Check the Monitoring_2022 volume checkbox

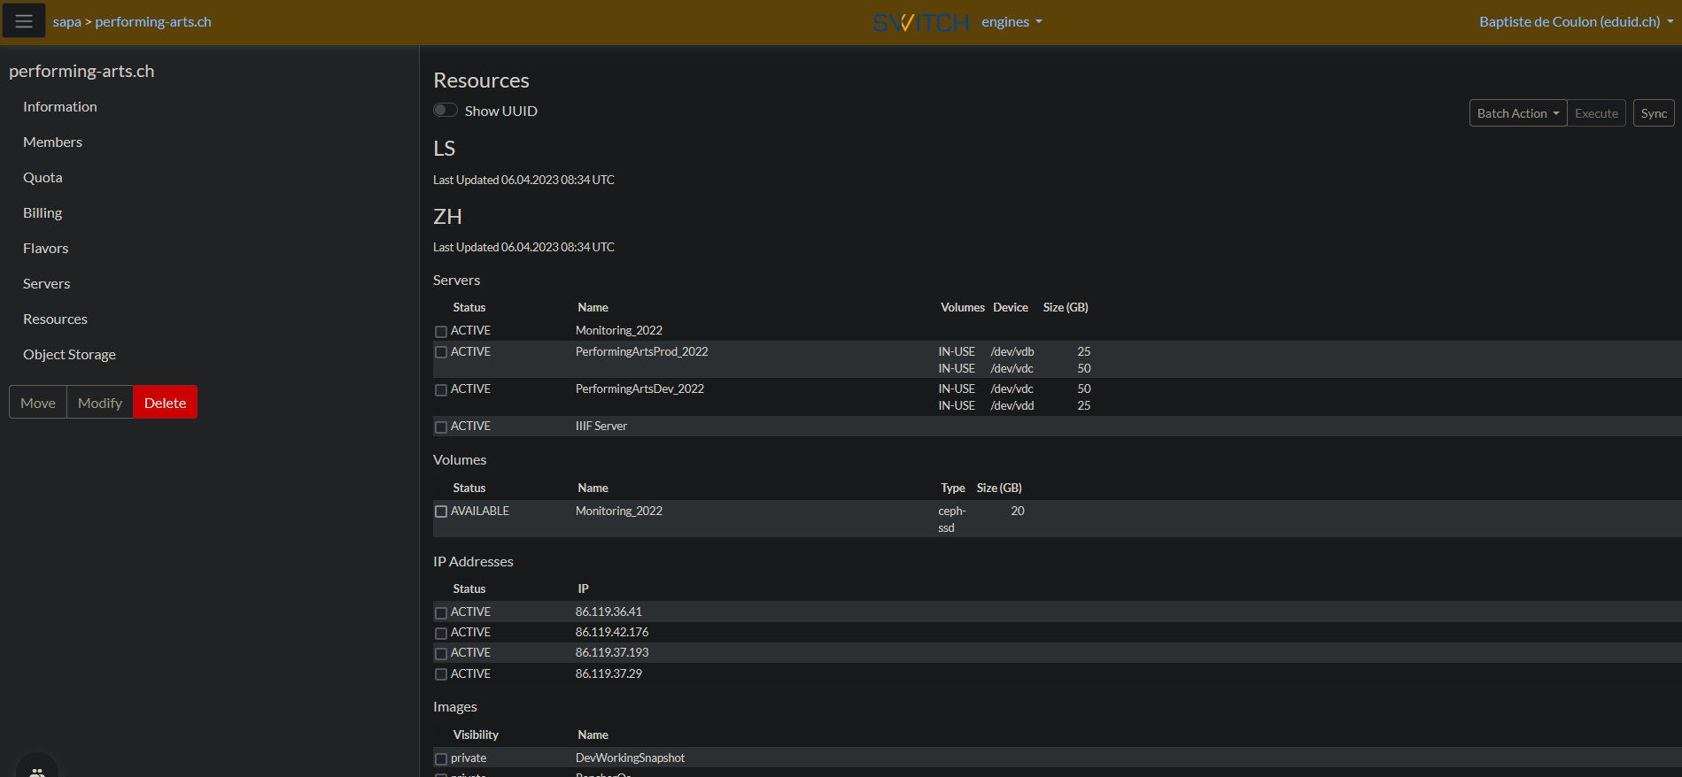coord(441,512)
